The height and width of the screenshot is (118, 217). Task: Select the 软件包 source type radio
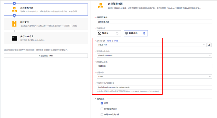(x=117, y=33)
